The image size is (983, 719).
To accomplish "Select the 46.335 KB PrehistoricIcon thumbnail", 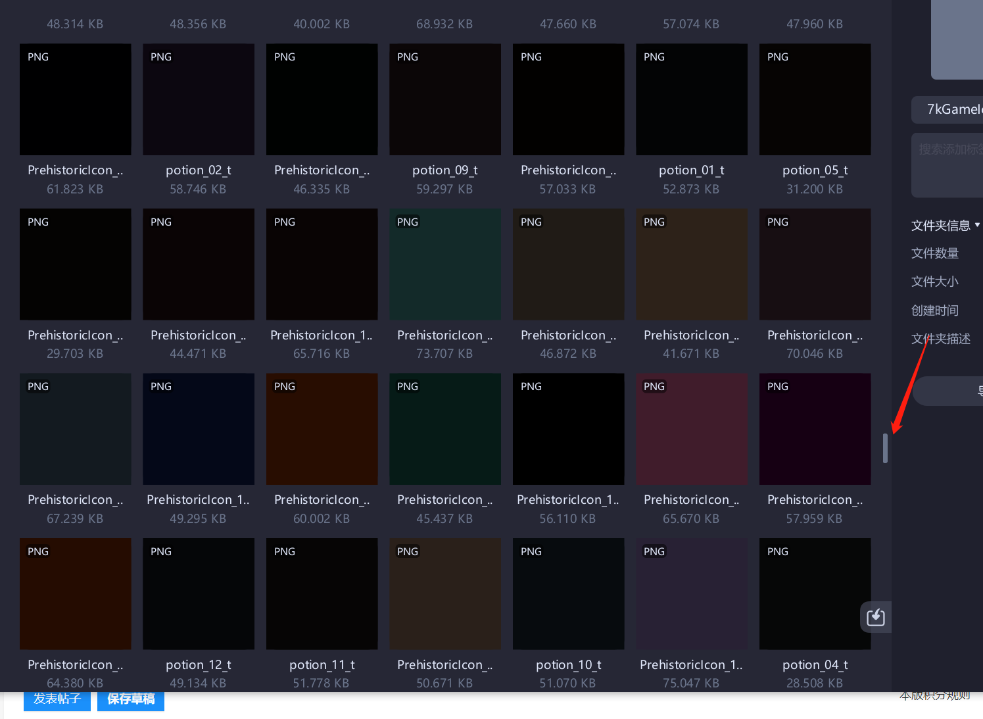I will coord(322,99).
